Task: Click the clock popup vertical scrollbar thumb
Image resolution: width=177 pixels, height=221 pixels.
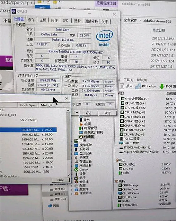Action: coord(68,136)
